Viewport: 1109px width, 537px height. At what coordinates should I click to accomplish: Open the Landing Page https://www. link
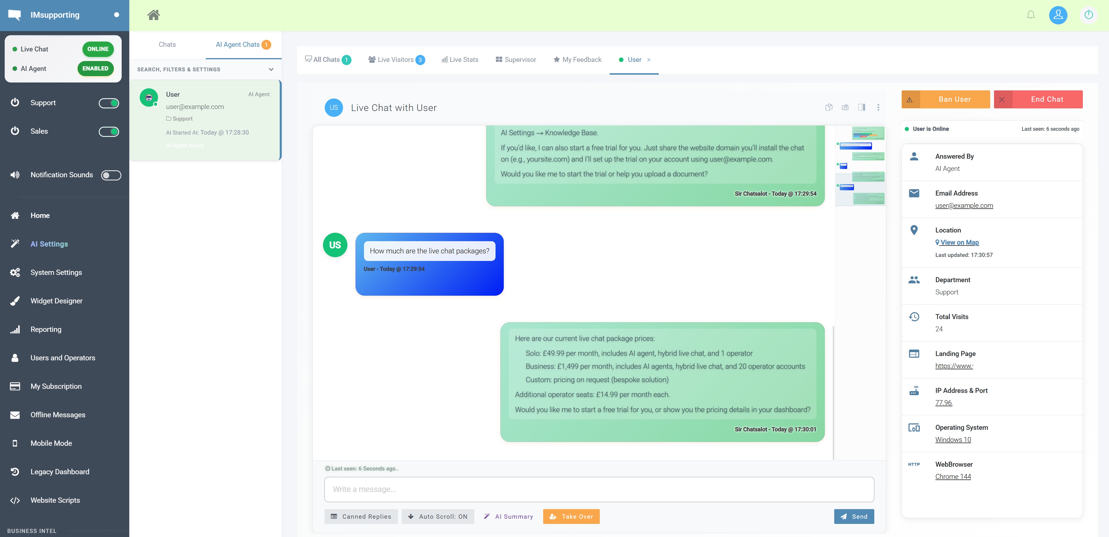pyautogui.click(x=954, y=366)
